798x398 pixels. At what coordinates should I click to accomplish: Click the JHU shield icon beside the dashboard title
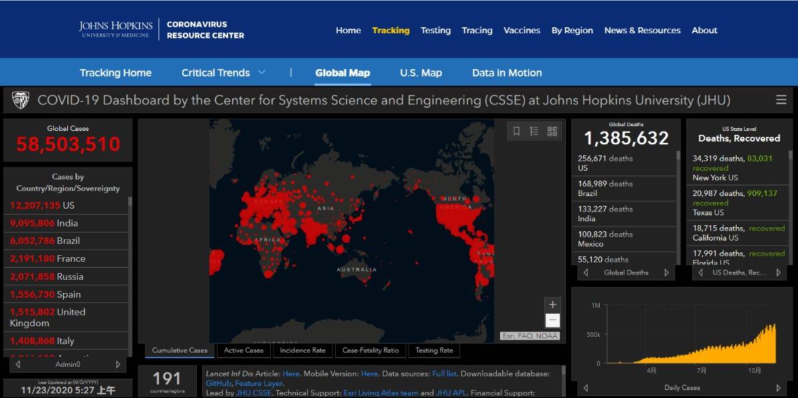click(21, 100)
